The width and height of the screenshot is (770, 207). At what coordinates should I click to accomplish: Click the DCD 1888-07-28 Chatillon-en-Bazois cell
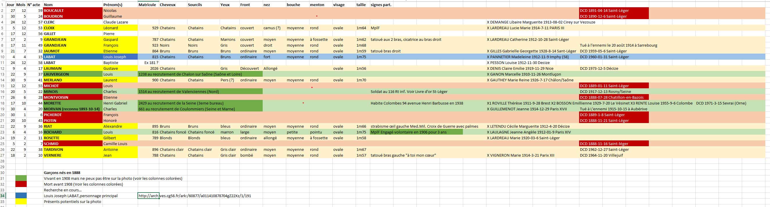point(614,97)
